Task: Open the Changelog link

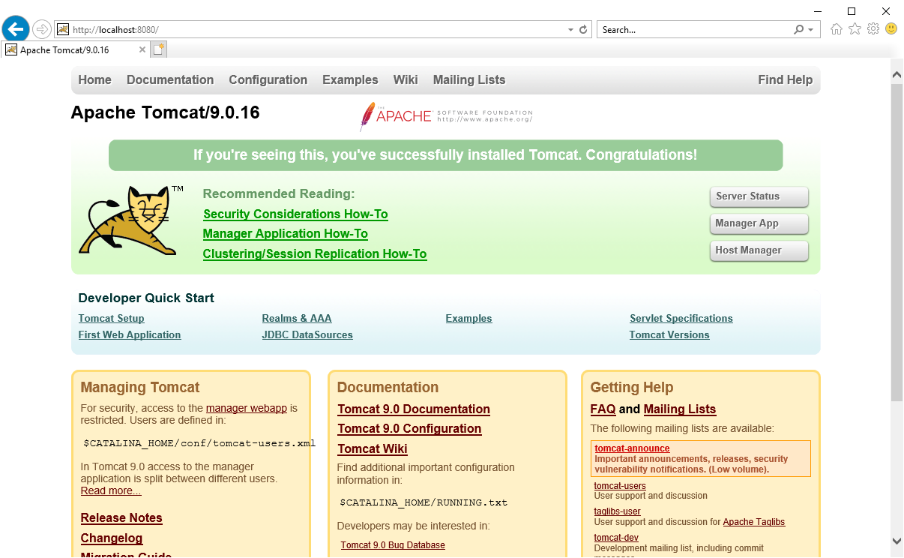Action: [x=112, y=538]
